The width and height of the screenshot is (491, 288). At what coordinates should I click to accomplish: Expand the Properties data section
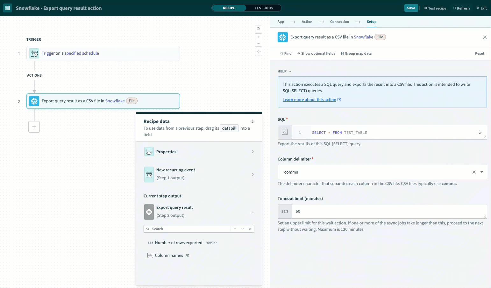coord(199,152)
